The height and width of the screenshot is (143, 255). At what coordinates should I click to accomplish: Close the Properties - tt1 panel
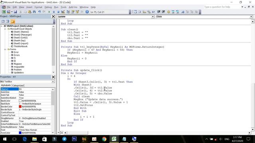pyautogui.click(x=53, y=77)
